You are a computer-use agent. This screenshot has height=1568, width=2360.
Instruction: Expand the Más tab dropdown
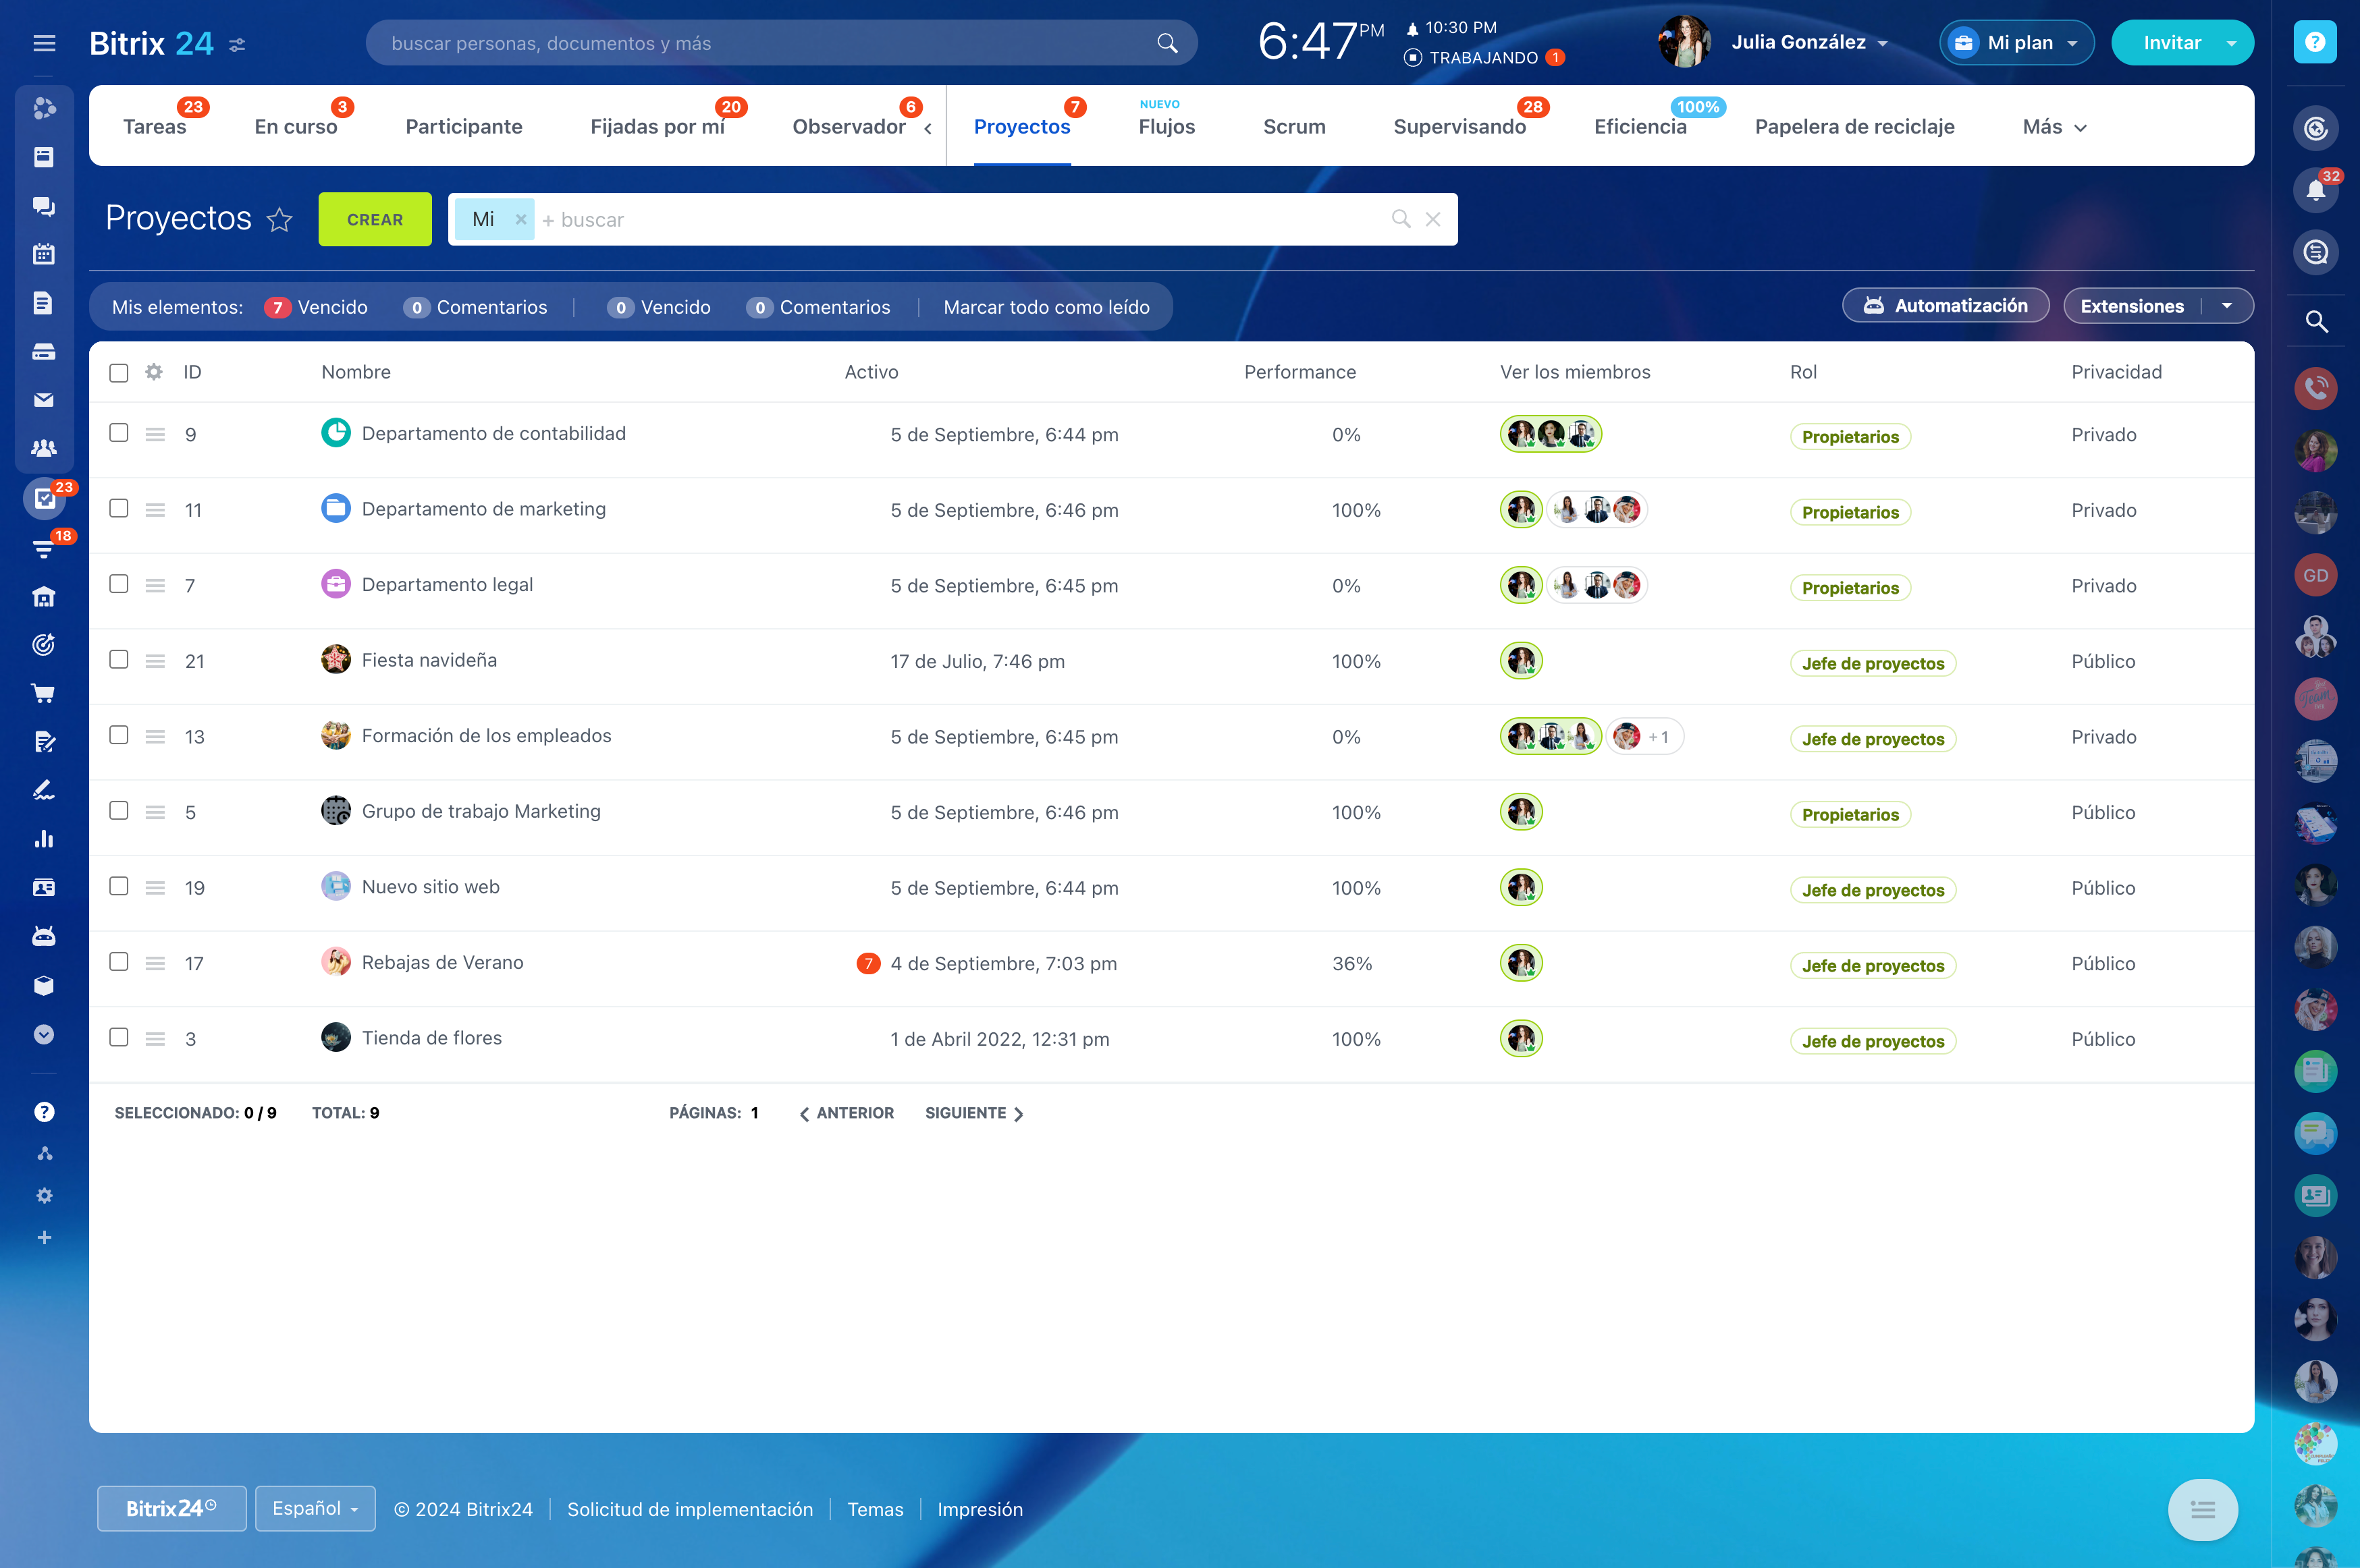(2054, 127)
